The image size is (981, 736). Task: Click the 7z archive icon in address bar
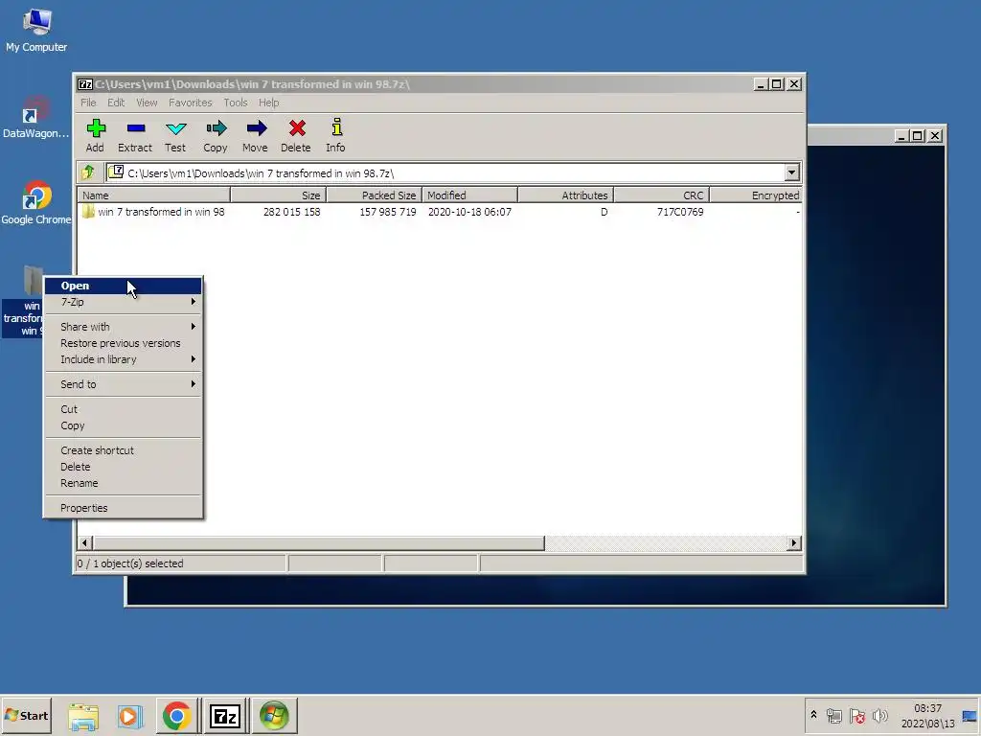coord(116,172)
